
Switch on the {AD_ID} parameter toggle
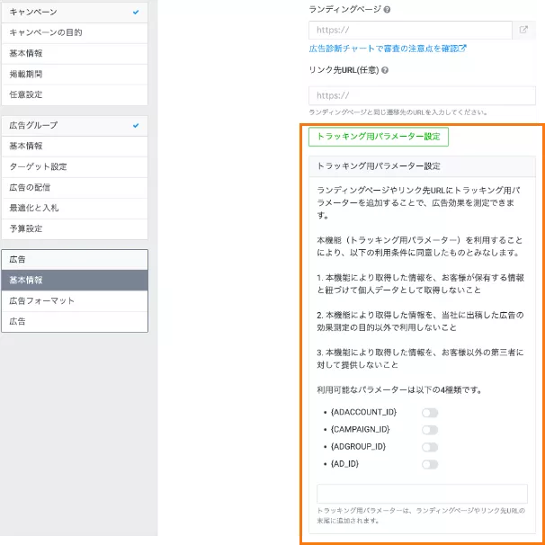(430, 464)
